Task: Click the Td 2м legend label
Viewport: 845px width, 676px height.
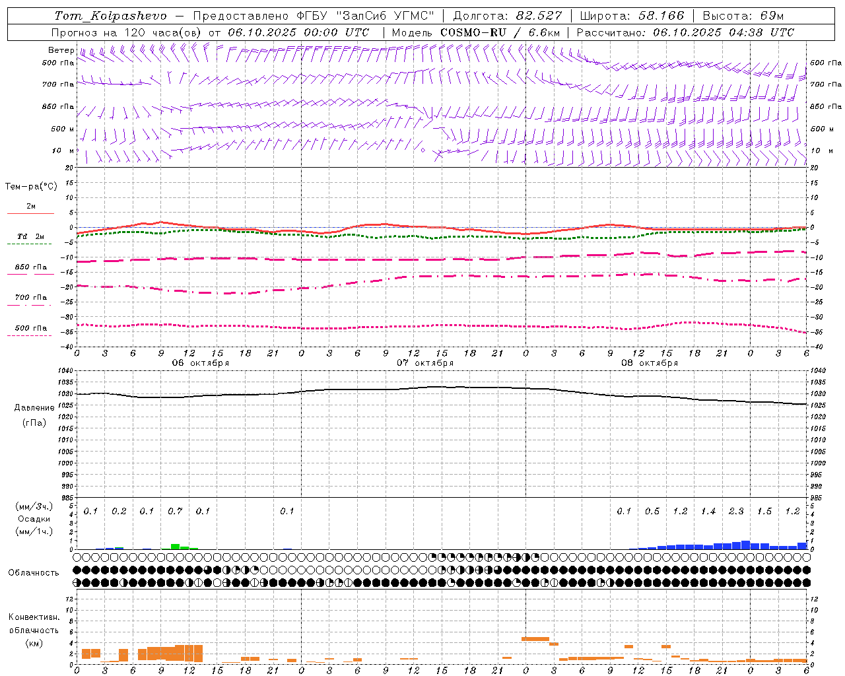Action: pyautogui.click(x=30, y=236)
